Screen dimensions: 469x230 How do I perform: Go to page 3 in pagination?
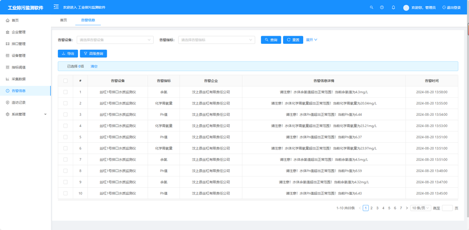[x=378, y=208]
